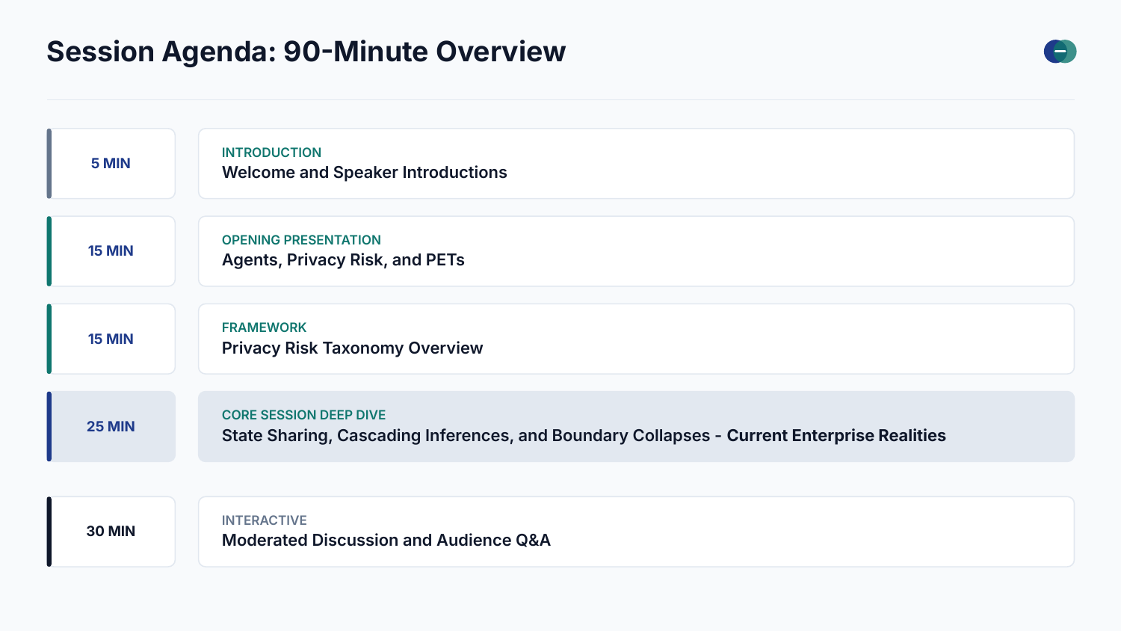Select 'Agents, Privacy Risk, and PETs' text

click(x=343, y=260)
